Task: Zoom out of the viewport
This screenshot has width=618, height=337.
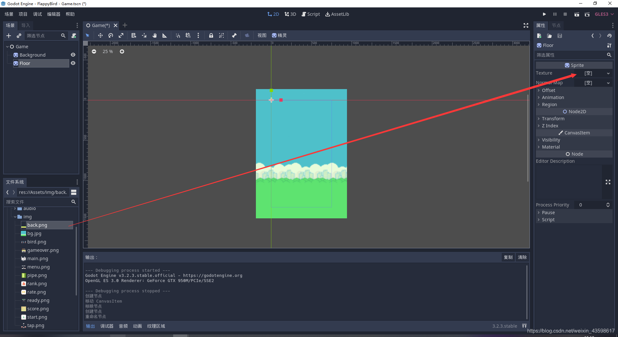Action: [94, 51]
